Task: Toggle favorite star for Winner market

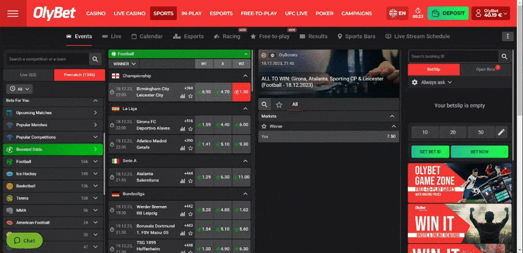Action: (x=264, y=126)
